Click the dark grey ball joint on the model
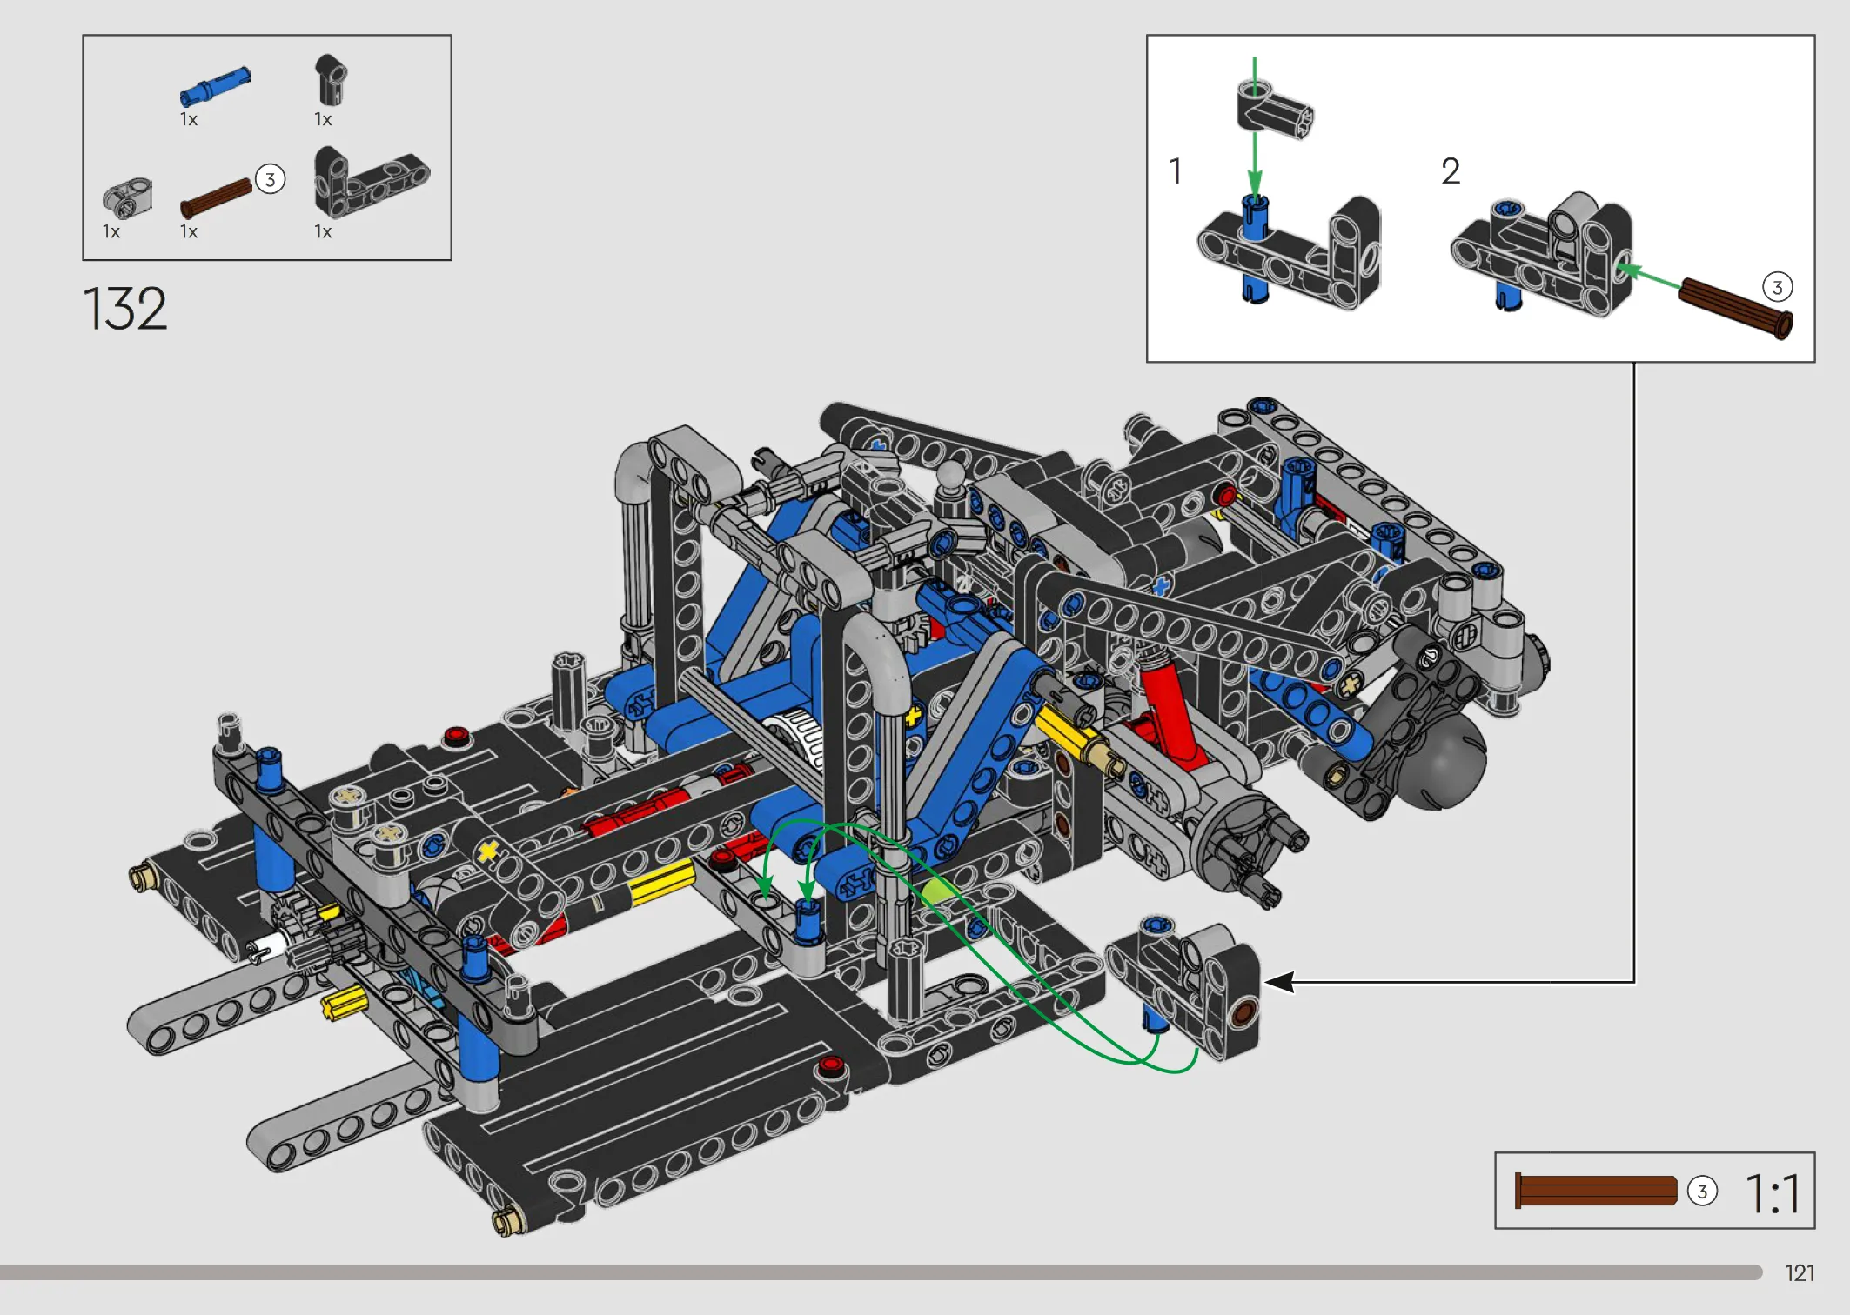 [x=1442, y=761]
